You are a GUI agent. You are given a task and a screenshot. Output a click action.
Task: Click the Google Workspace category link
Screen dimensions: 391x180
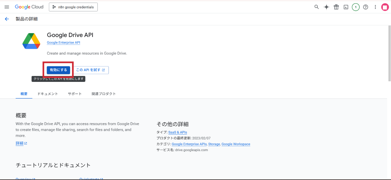click(x=236, y=144)
